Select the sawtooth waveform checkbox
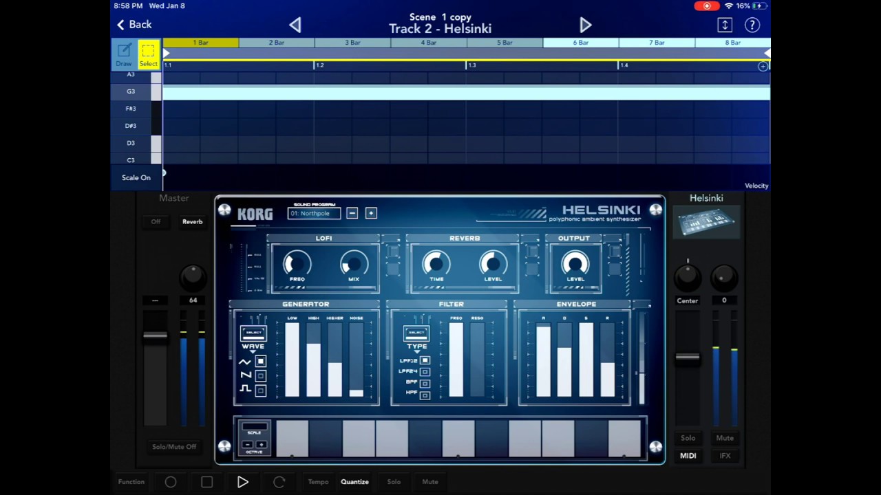This screenshot has height=495, width=881. point(260,376)
